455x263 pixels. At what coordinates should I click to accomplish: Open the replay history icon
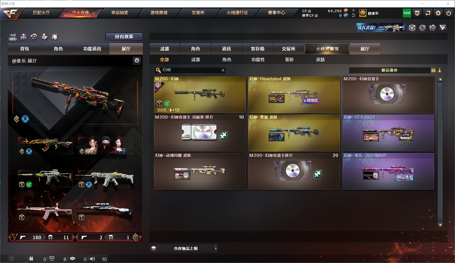point(34,37)
